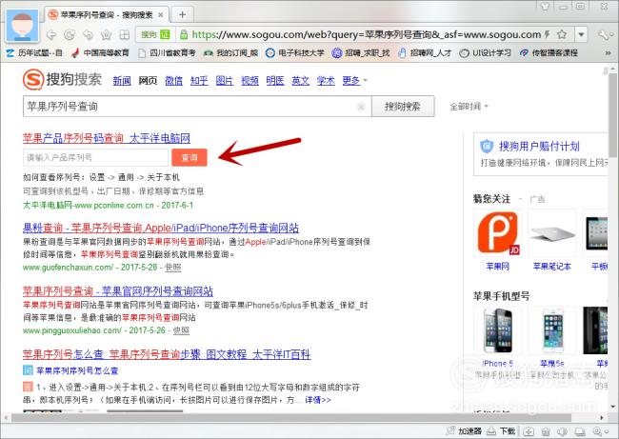Viewport: 619px width, 439px height.
Task: Open the 下载 downloads manager
Action: coord(501,431)
